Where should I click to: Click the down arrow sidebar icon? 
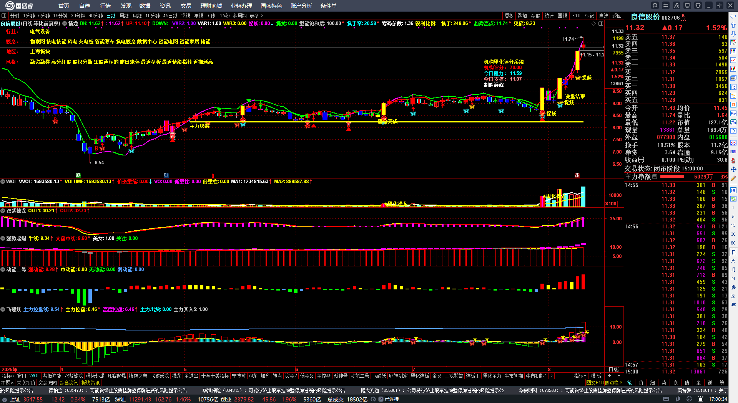(x=733, y=34)
